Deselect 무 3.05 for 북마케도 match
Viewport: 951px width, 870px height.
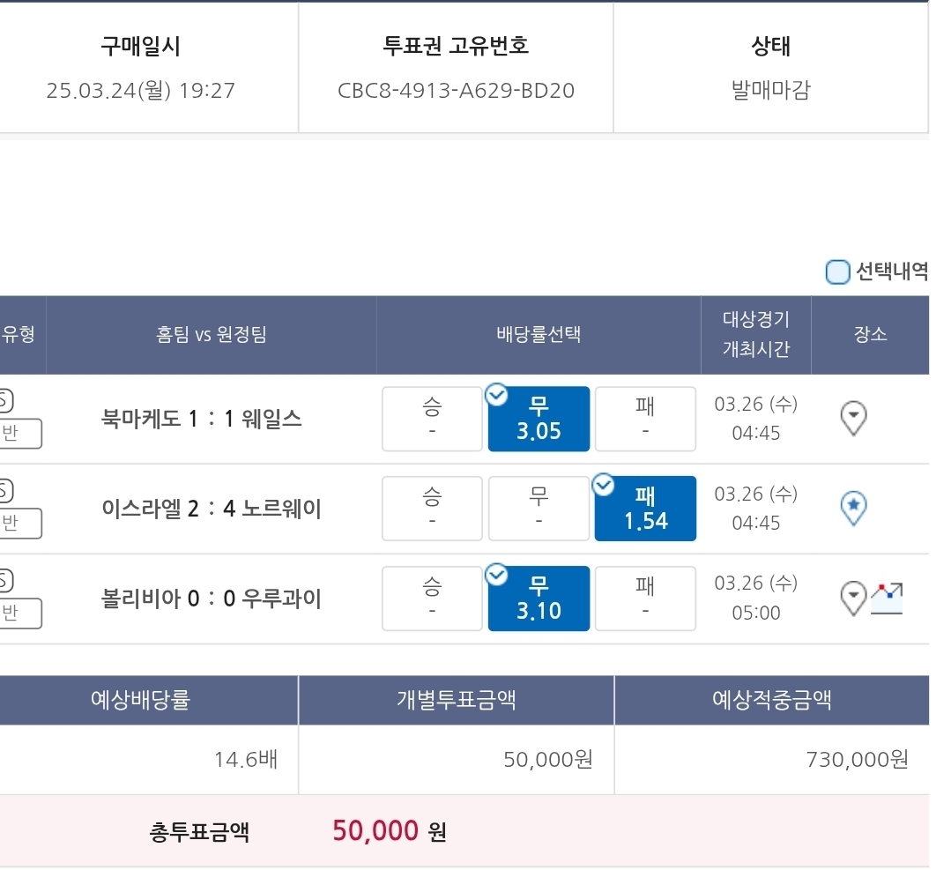click(539, 419)
